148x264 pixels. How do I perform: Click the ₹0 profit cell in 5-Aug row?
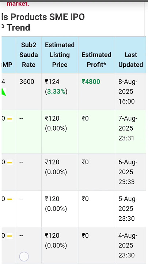point(85,199)
